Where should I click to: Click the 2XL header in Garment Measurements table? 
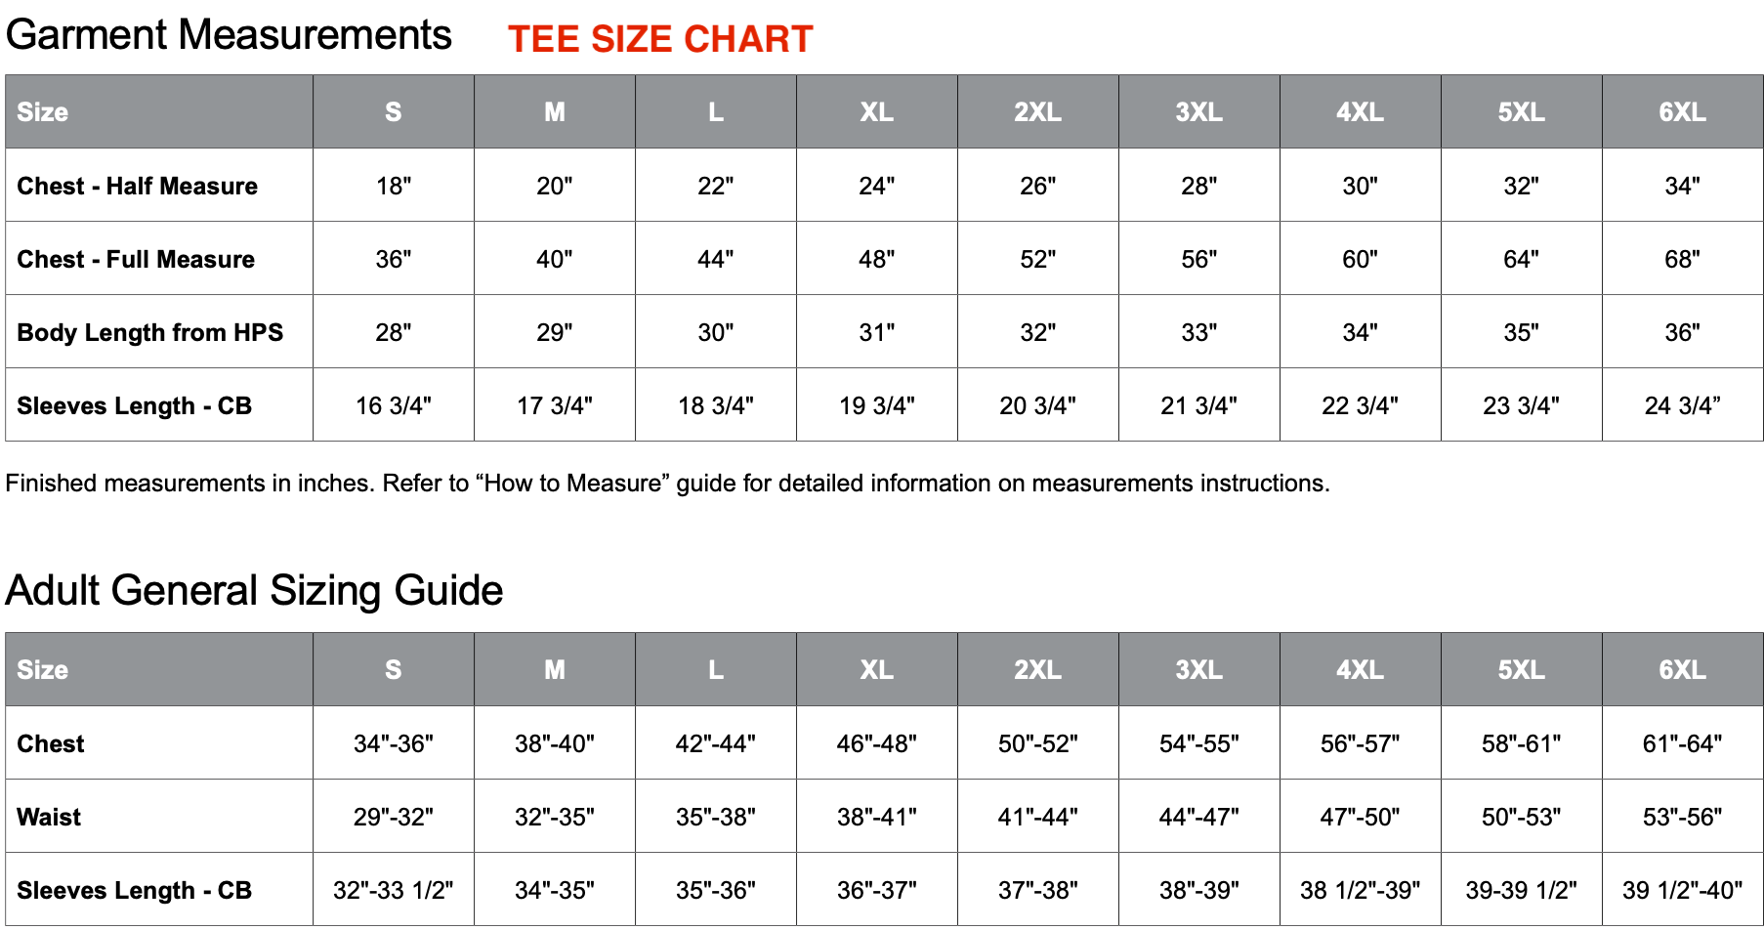coord(1037,112)
